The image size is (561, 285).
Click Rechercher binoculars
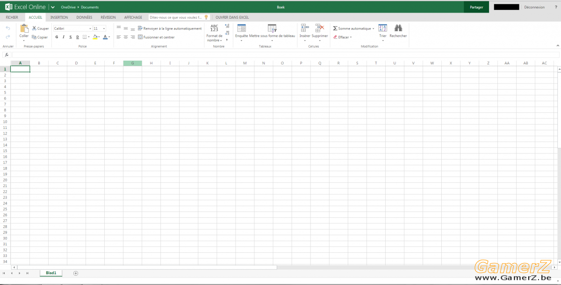[398, 31]
